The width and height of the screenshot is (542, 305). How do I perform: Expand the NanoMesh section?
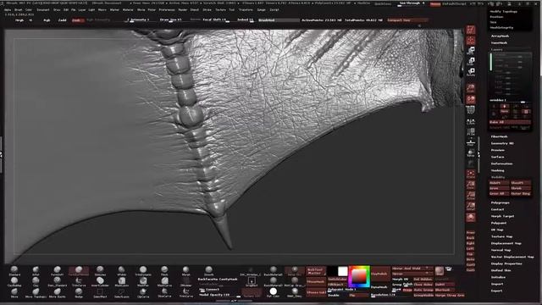tap(499, 43)
